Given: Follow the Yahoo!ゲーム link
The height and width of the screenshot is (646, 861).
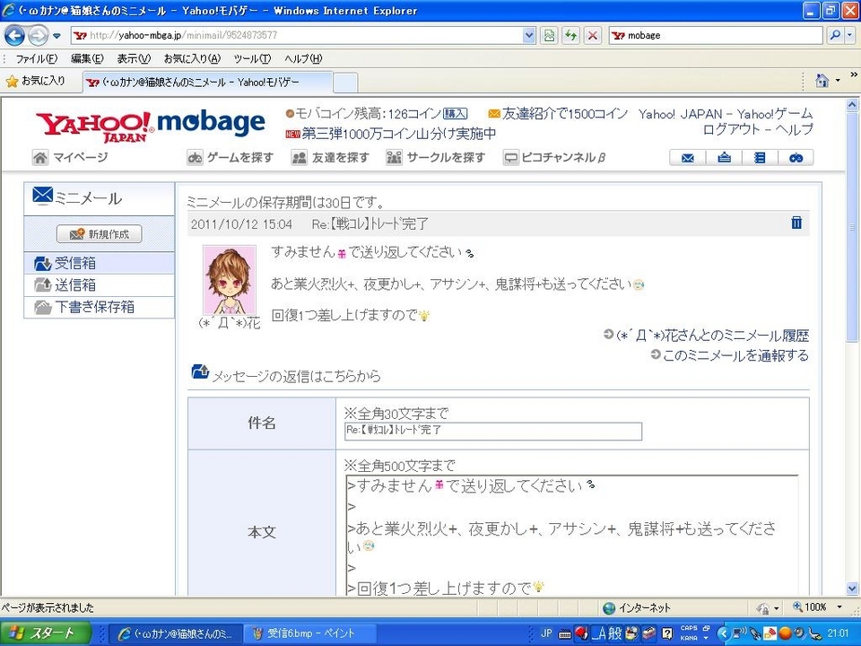Looking at the screenshot, I should pos(774,114).
